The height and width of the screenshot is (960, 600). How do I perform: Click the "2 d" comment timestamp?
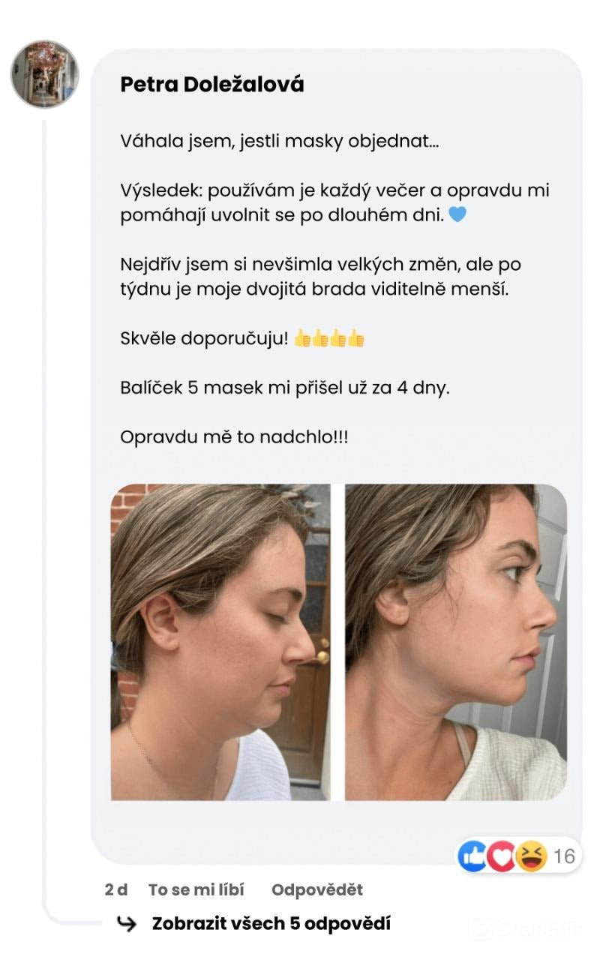[x=115, y=889]
